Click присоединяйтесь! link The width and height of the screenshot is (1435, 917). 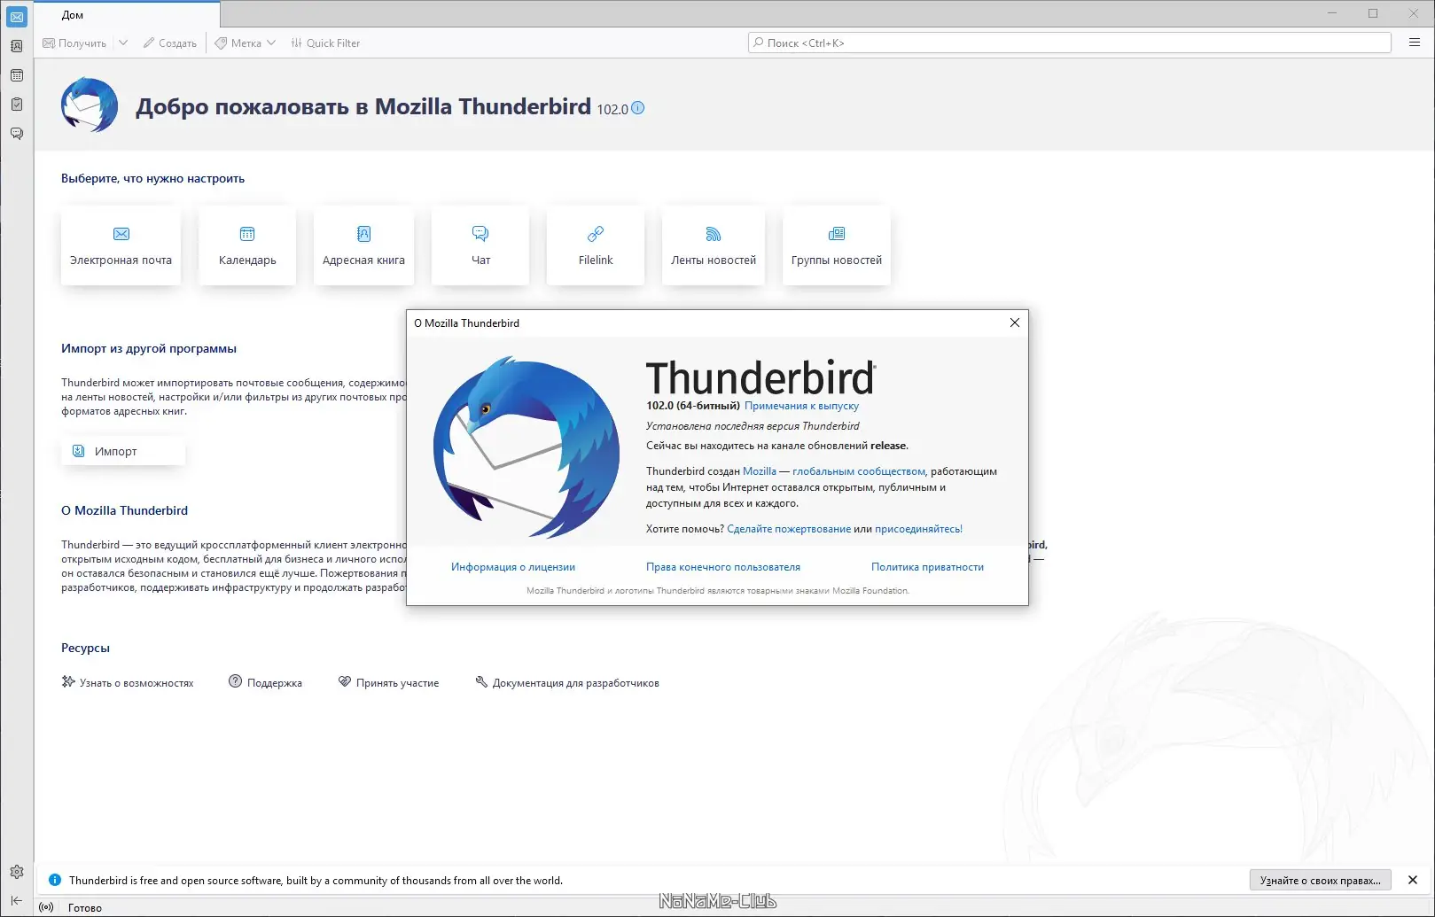pyautogui.click(x=918, y=529)
